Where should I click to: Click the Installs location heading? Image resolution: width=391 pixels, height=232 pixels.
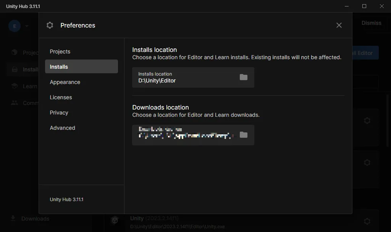pyautogui.click(x=154, y=50)
